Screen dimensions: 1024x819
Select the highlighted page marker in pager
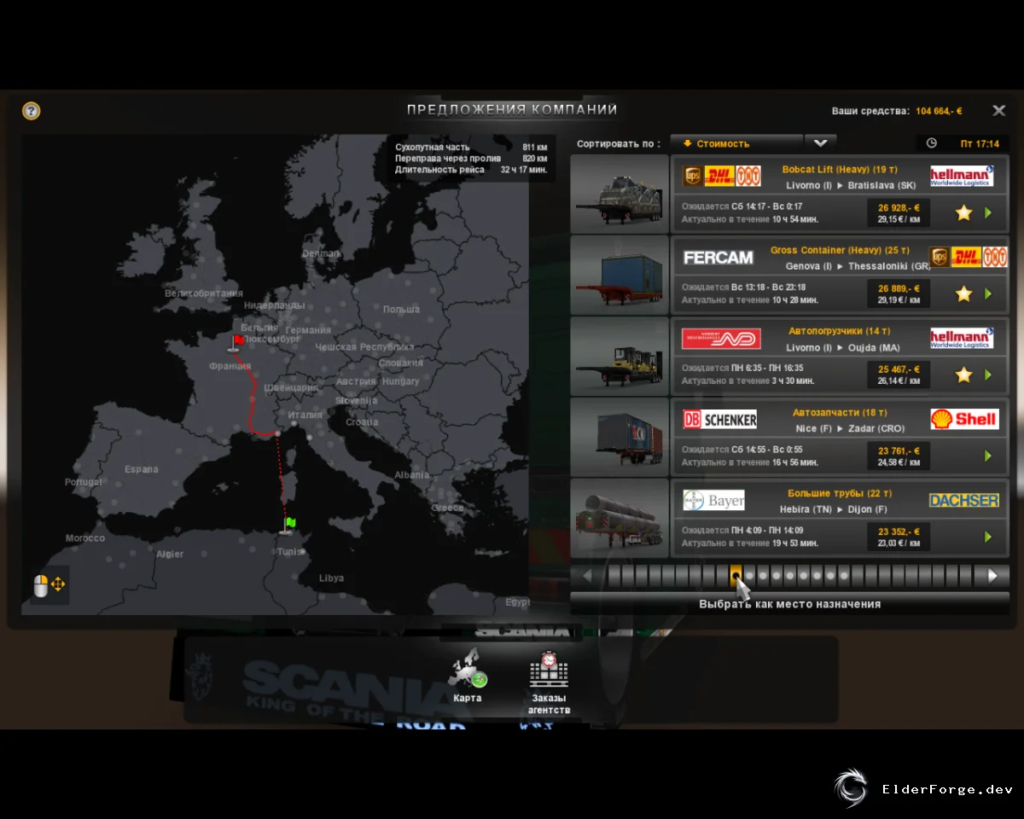736,576
